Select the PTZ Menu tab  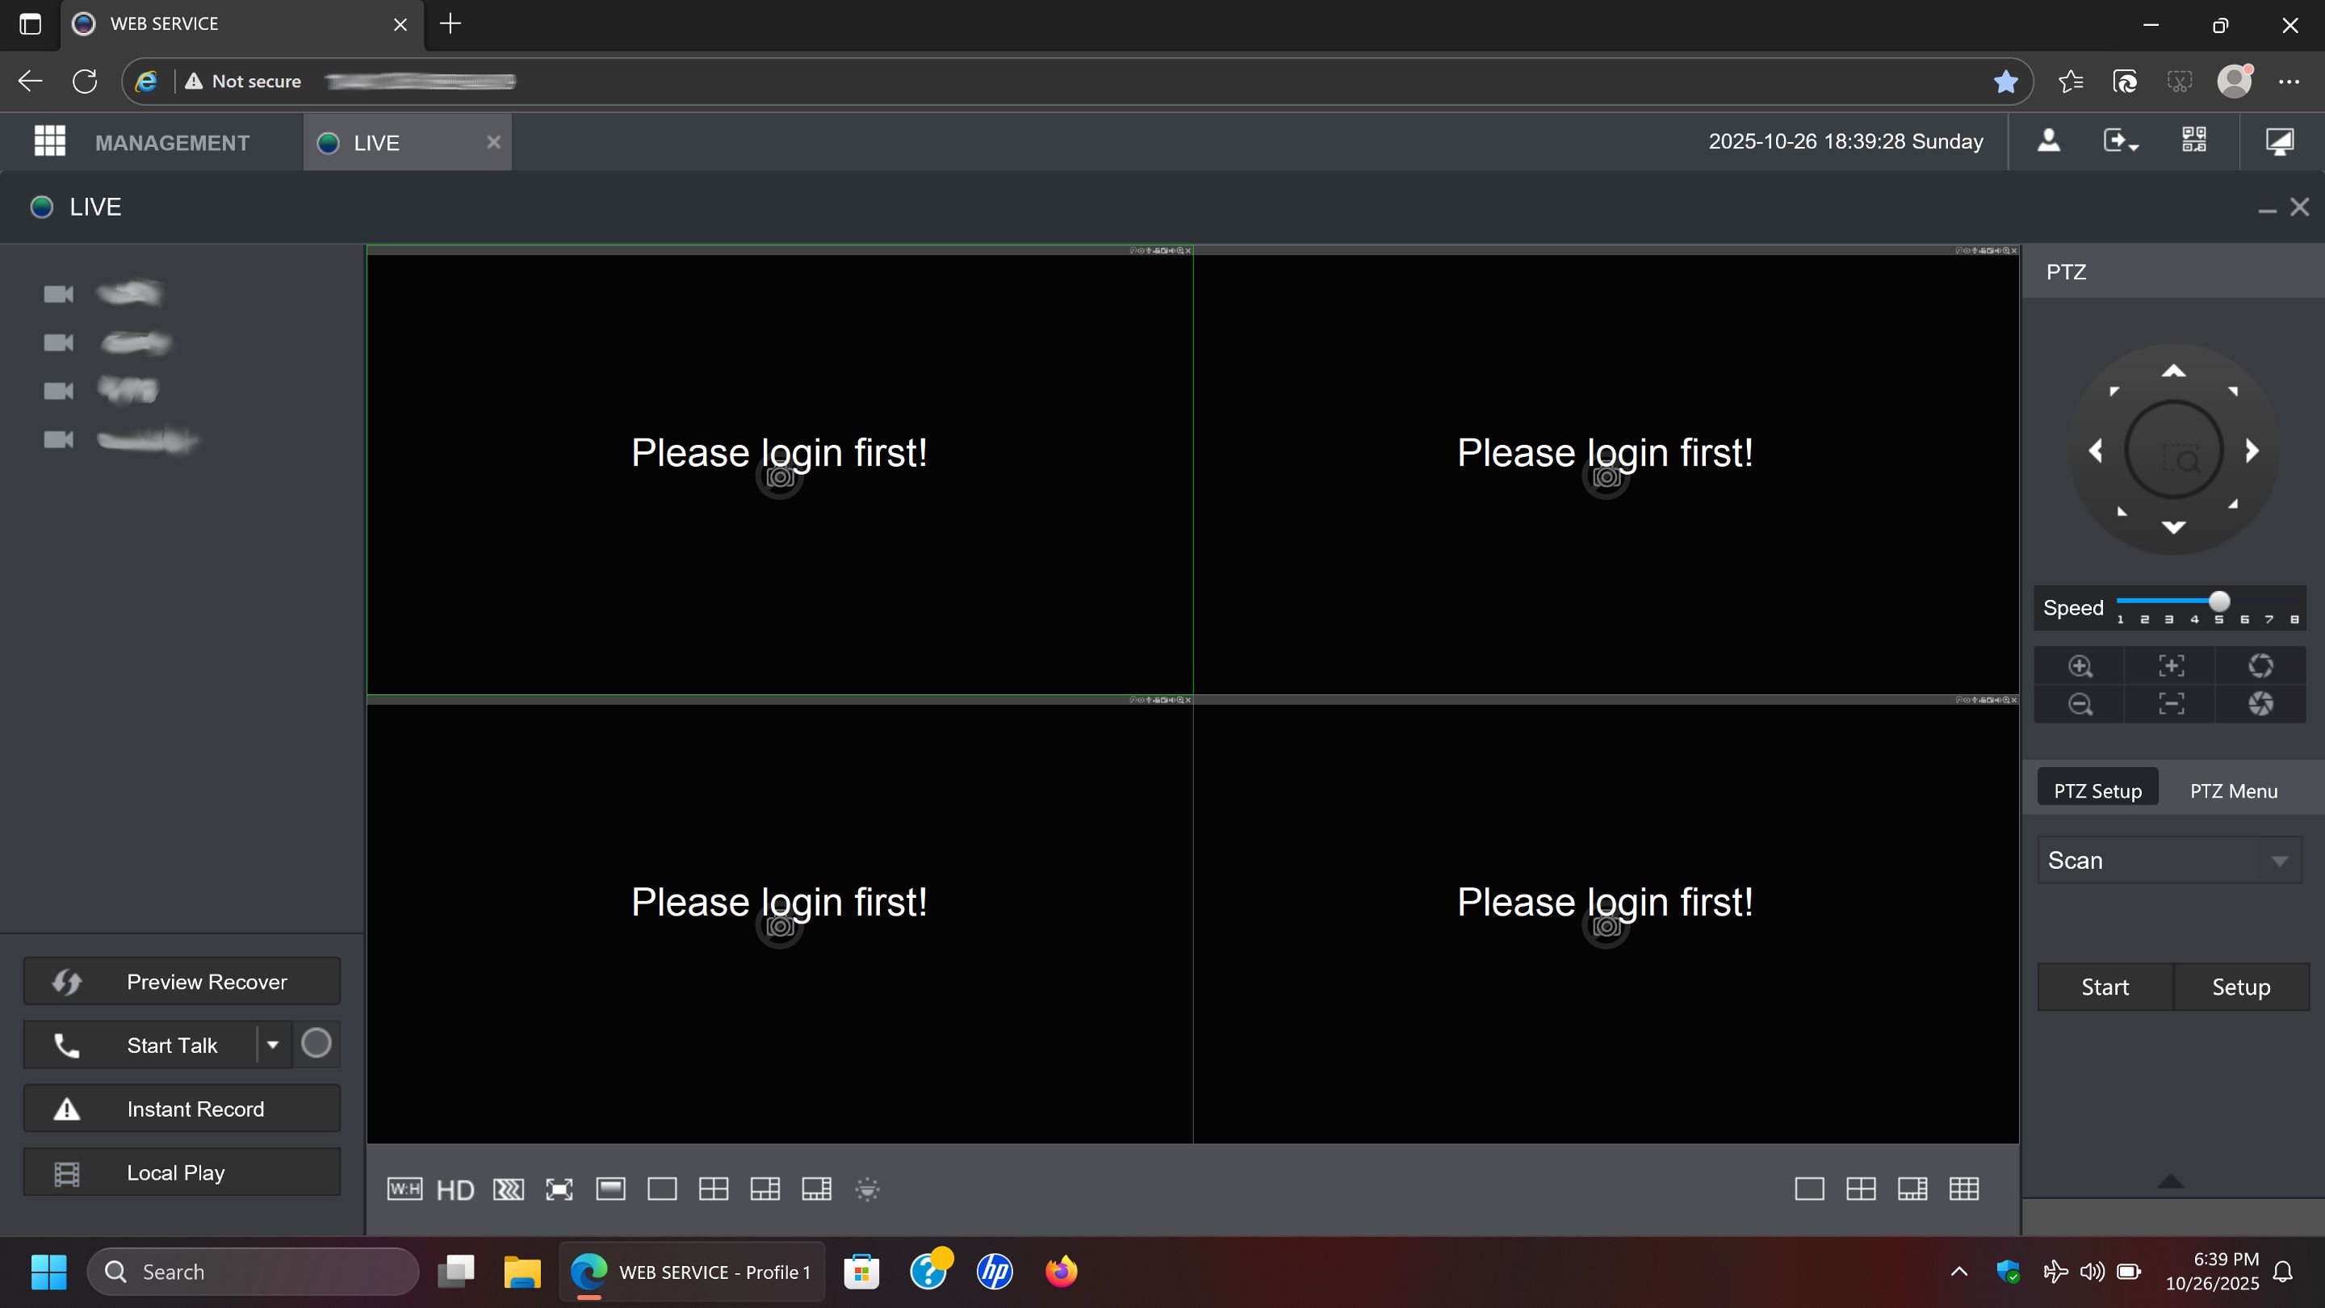pyautogui.click(x=2234, y=790)
